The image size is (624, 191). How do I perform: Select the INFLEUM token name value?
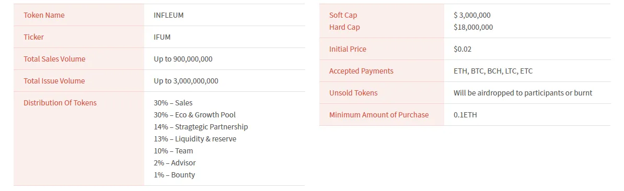coord(169,15)
